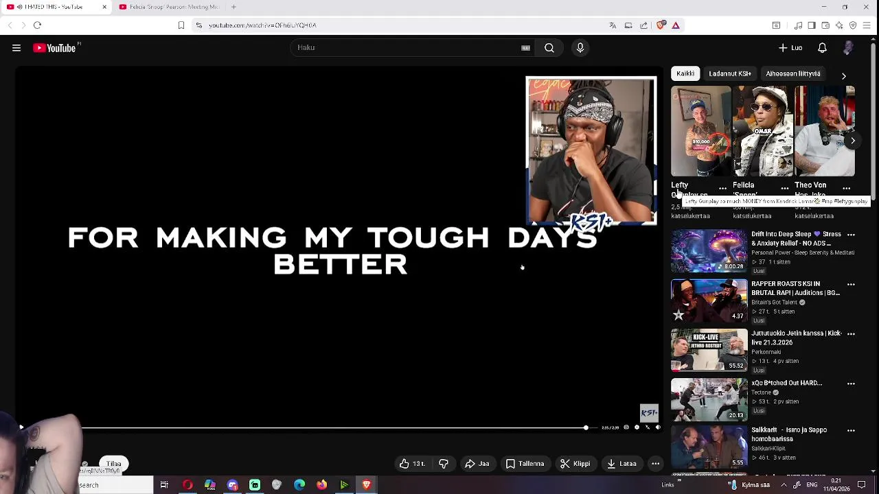This screenshot has width=879, height=494.
Task: Select the Aiheeseen liittyviä chip
Action: coord(793,73)
